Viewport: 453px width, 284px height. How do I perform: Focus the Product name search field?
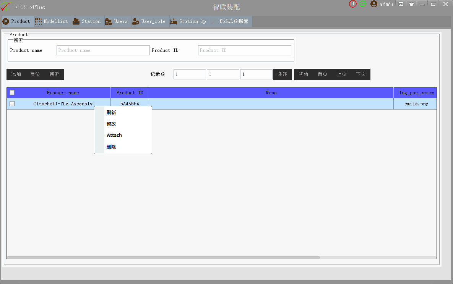tap(103, 50)
